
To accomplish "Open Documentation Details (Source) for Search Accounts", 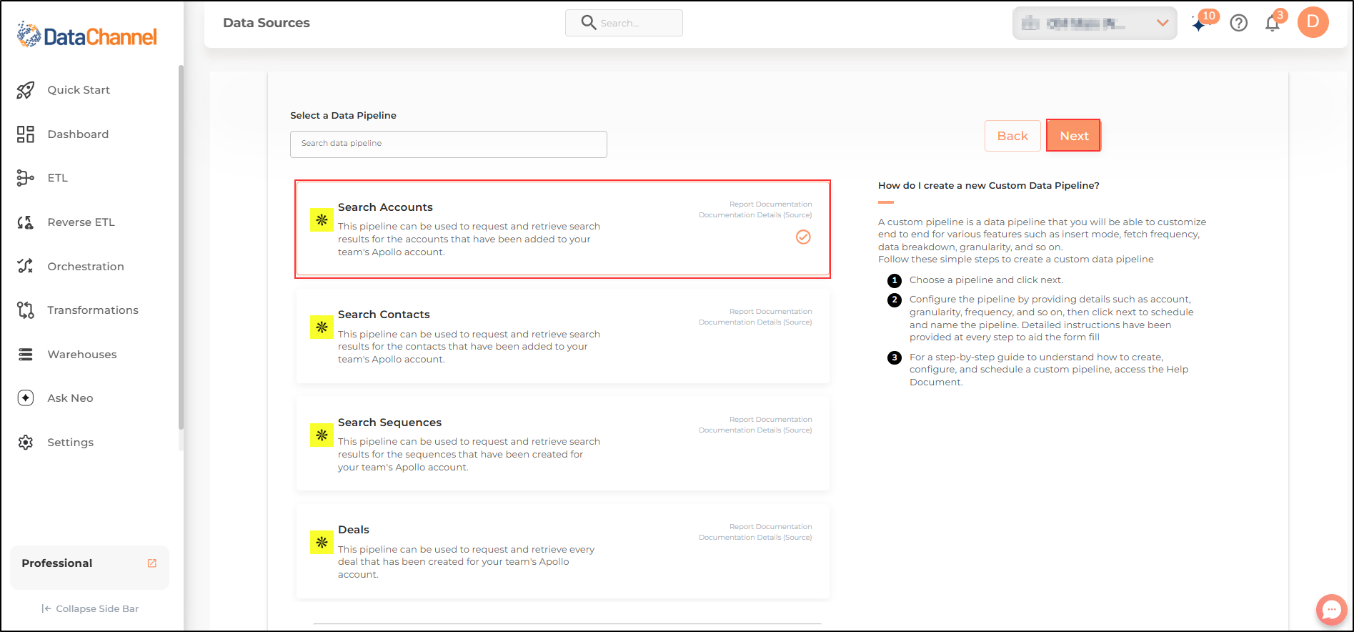I will [x=755, y=215].
